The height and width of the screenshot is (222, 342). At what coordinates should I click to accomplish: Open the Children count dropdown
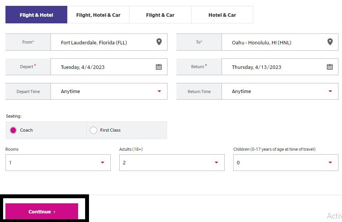click(286, 162)
